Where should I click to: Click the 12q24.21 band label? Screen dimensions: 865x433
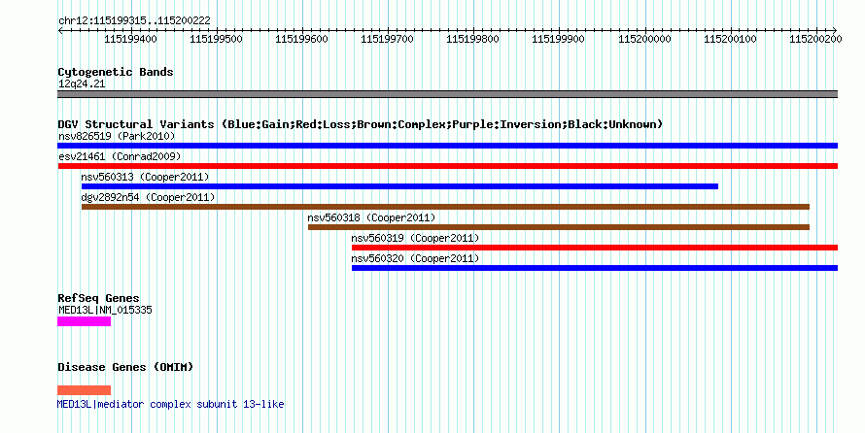click(x=82, y=84)
